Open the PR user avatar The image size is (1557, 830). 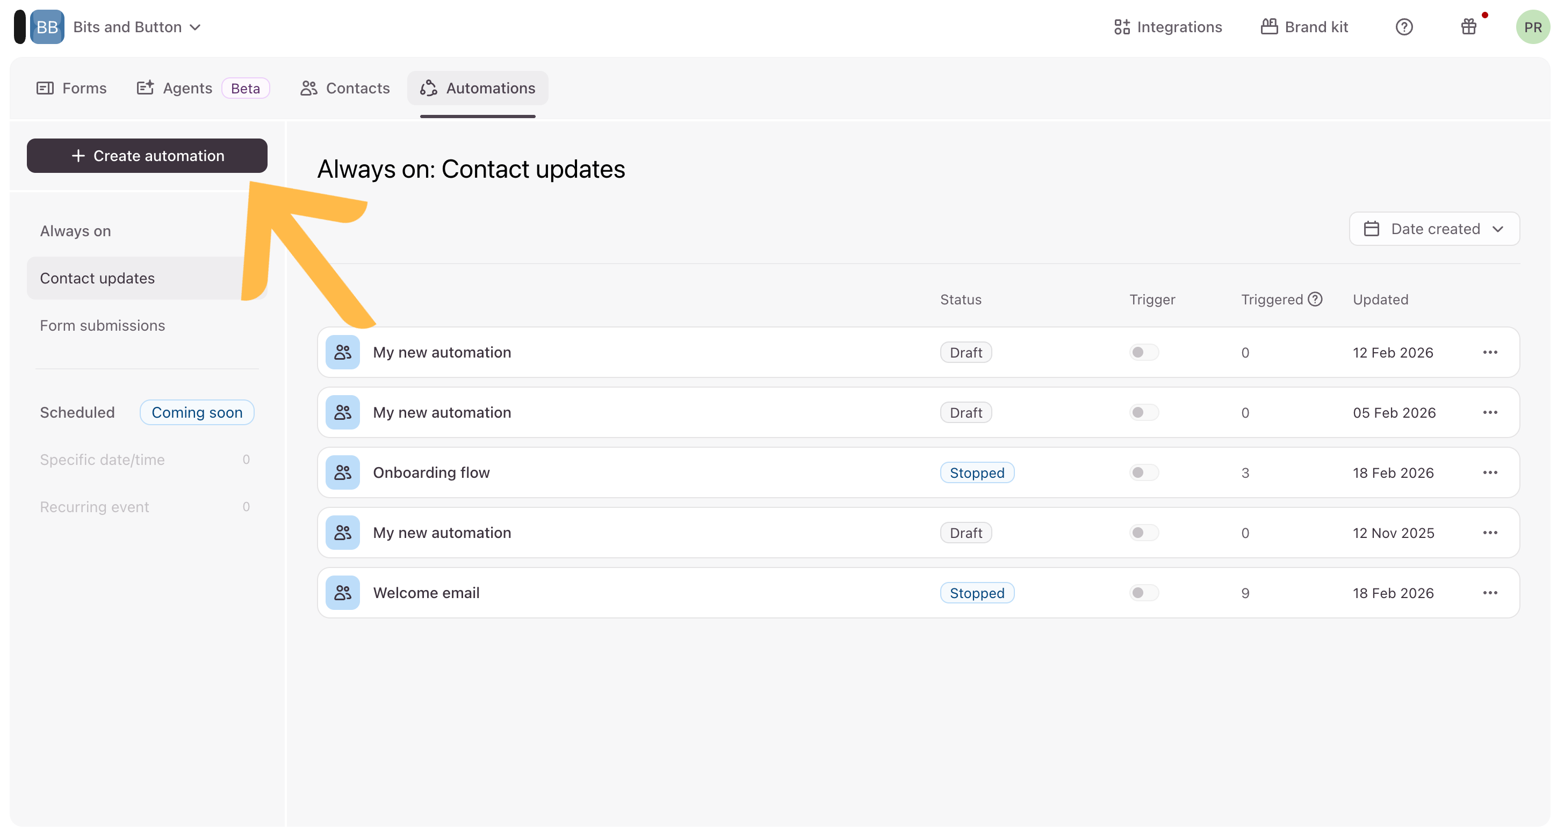click(1532, 27)
